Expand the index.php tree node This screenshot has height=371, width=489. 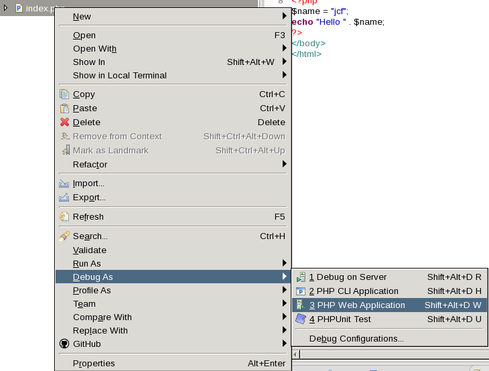(5, 8)
